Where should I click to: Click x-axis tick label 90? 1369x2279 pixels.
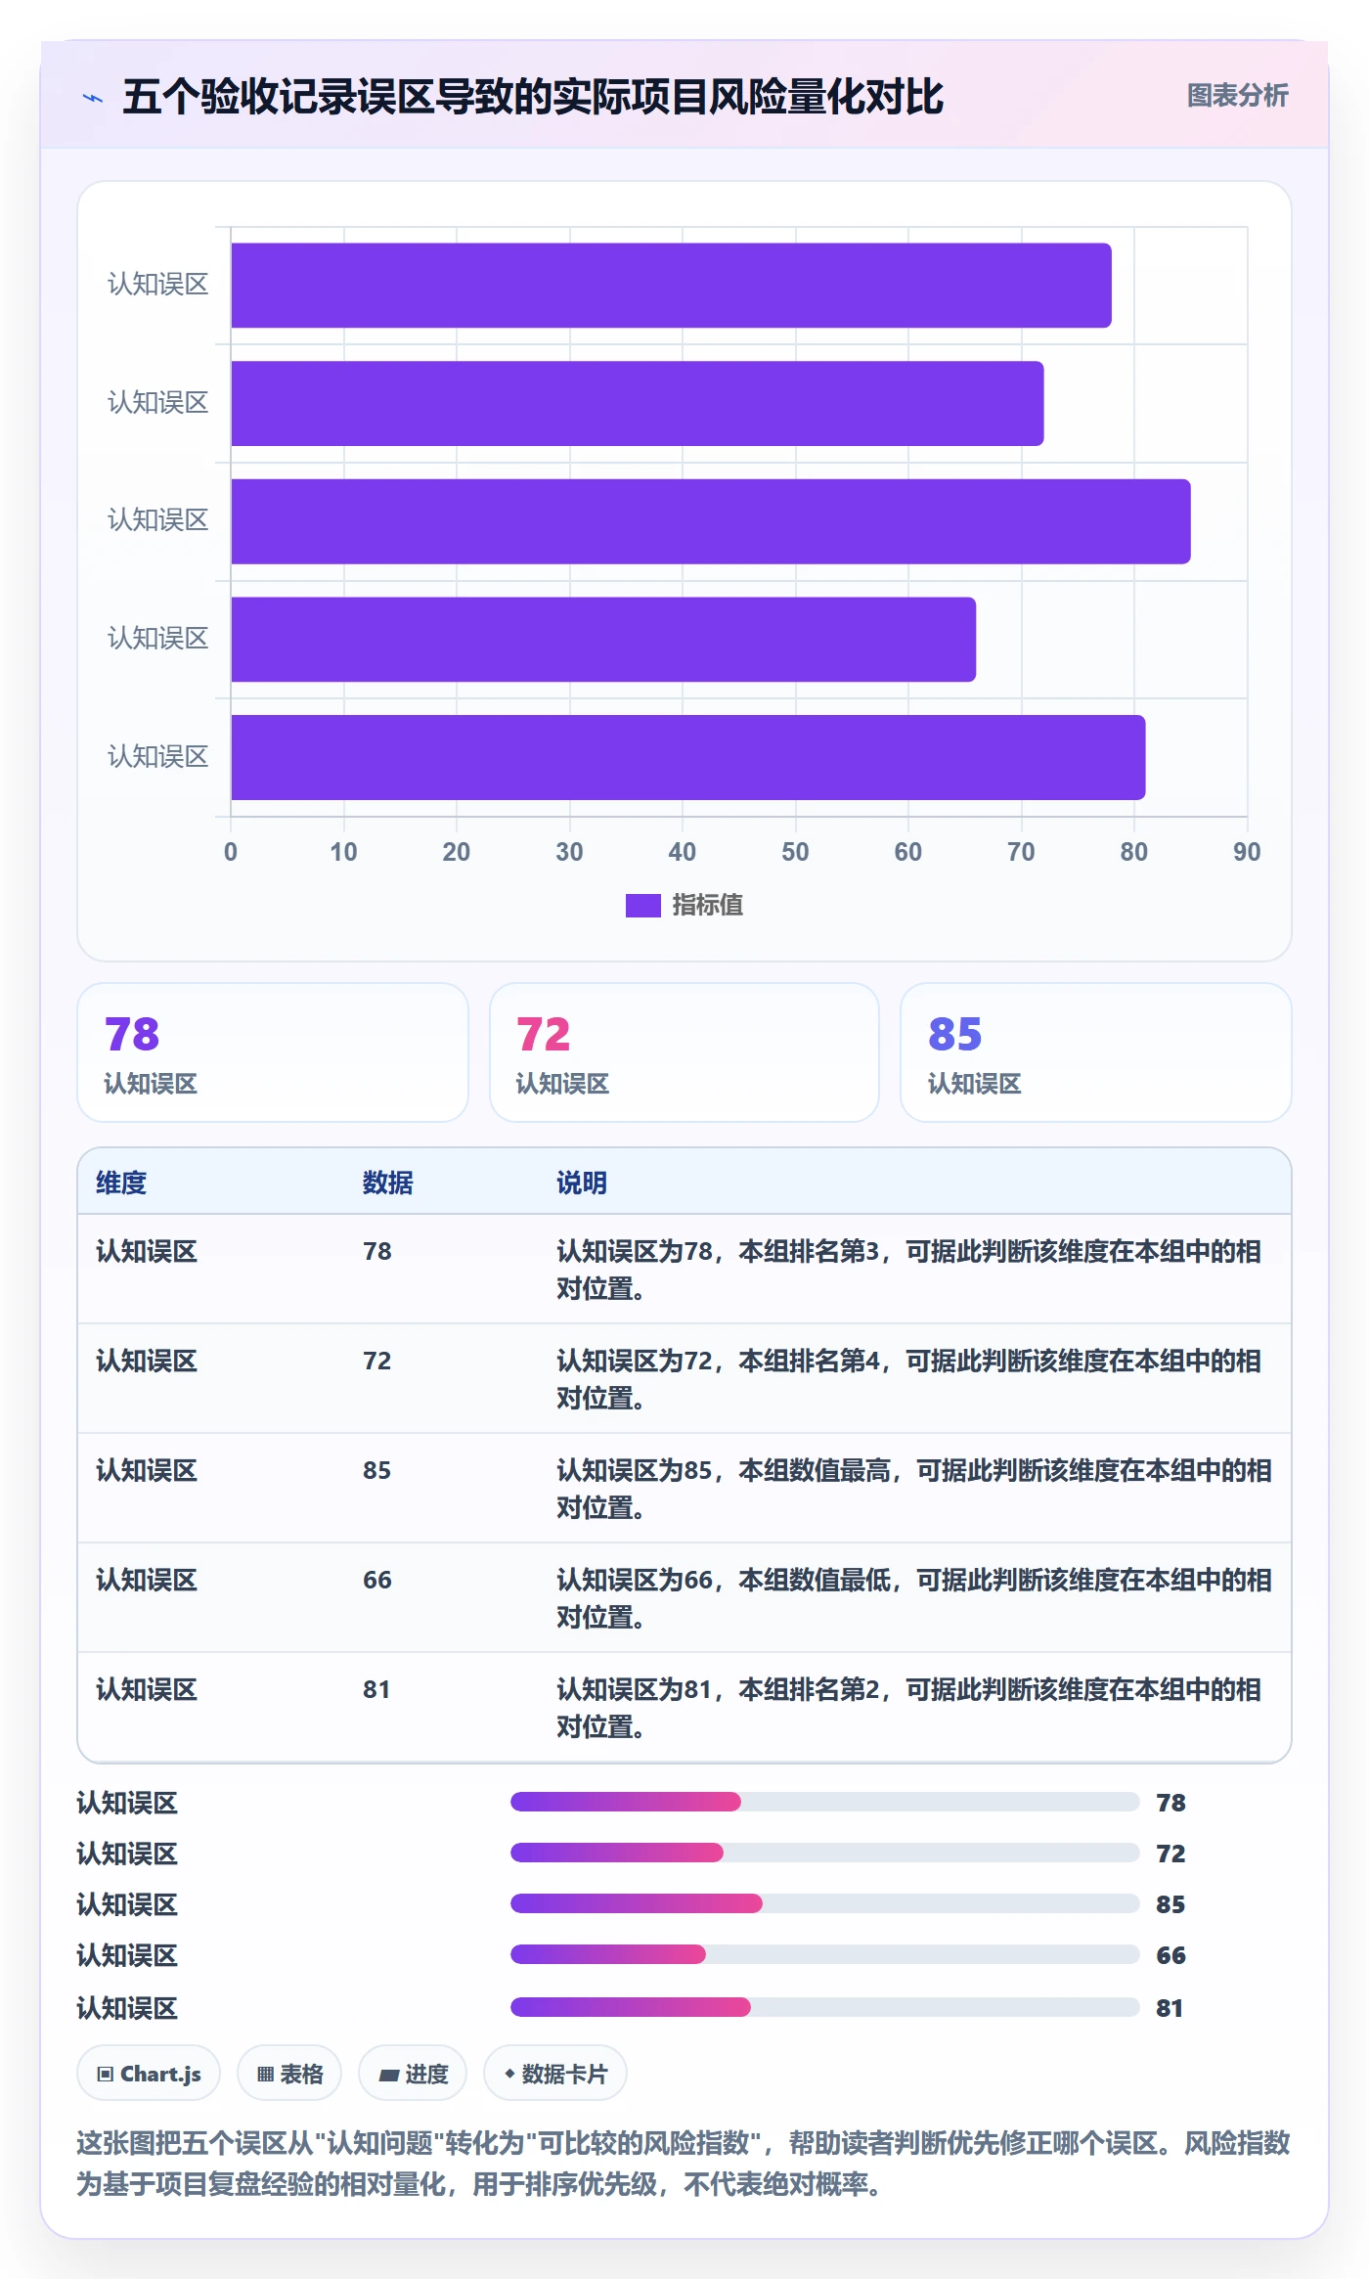tap(1247, 852)
